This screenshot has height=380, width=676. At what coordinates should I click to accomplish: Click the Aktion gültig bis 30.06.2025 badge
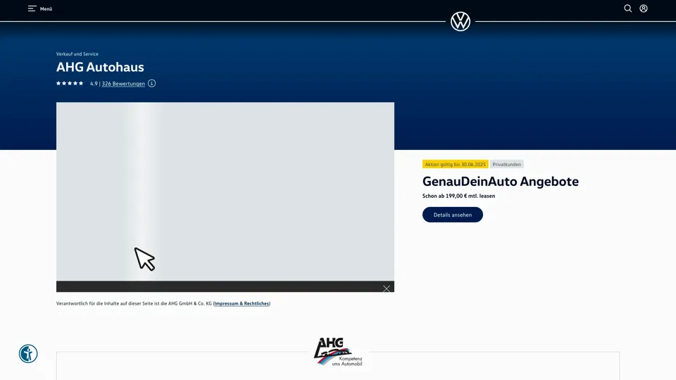point(455,164)
